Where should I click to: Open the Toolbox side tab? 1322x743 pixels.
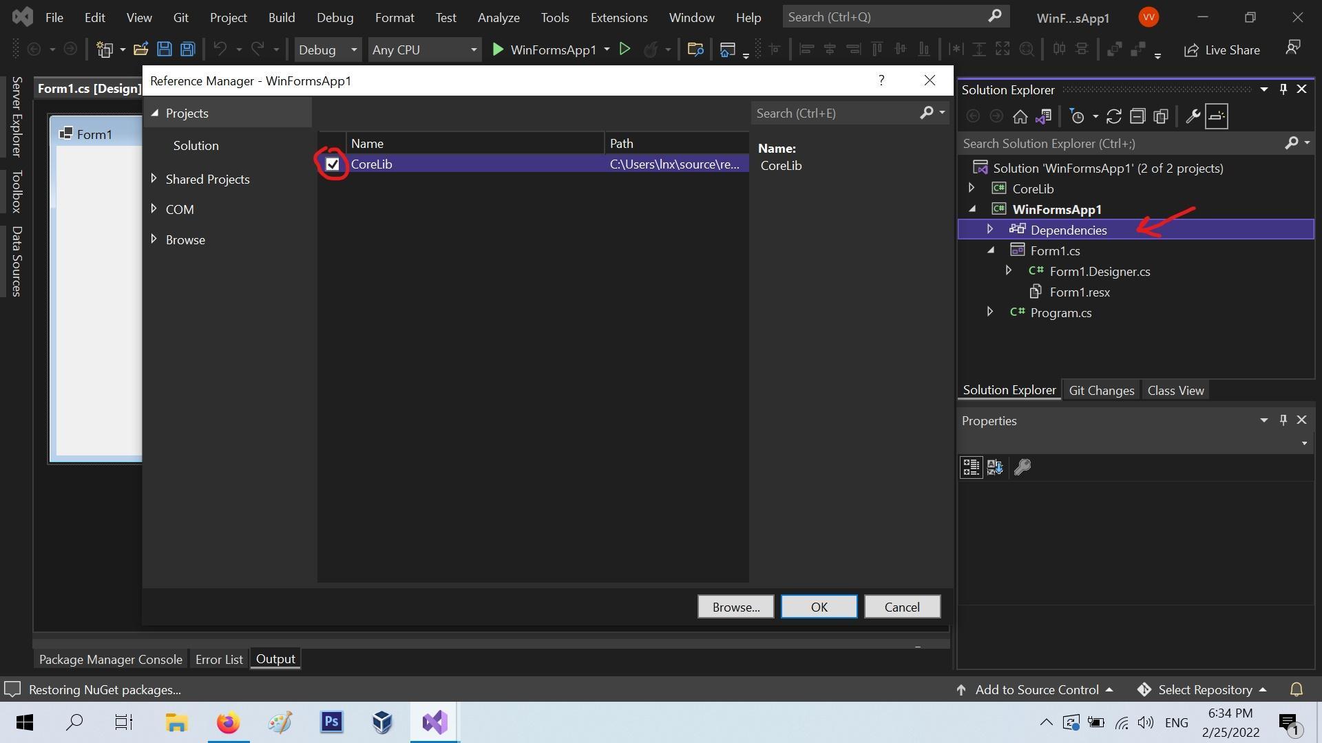coord(17,191)
